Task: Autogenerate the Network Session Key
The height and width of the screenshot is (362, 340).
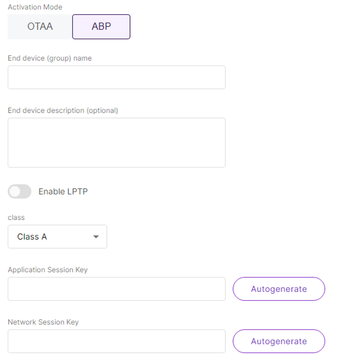Action: click(279, 341)
